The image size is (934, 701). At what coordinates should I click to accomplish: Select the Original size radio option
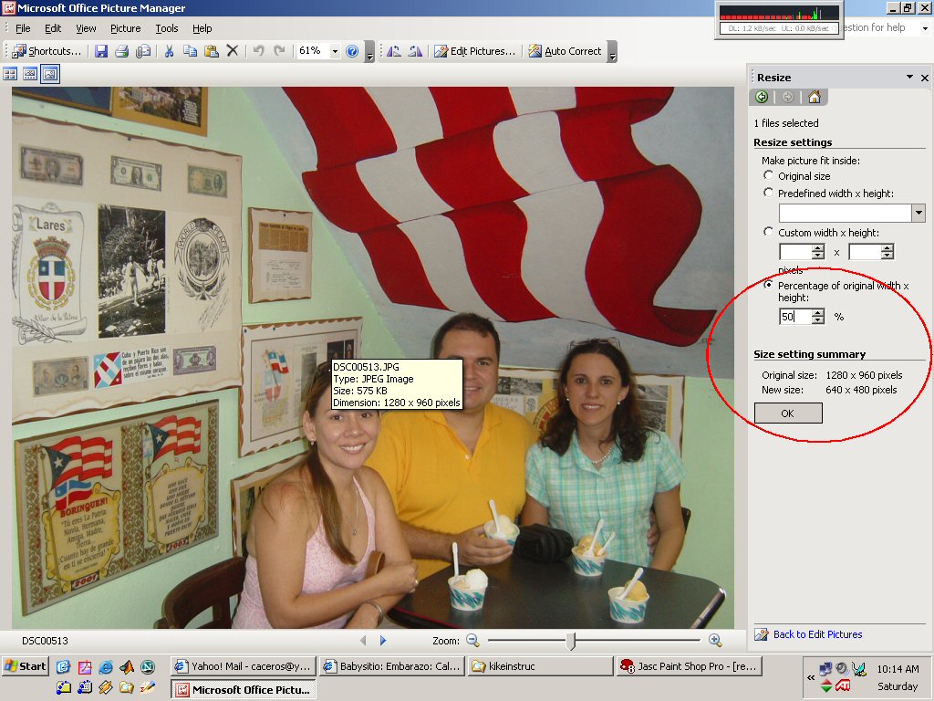[768, 176]
